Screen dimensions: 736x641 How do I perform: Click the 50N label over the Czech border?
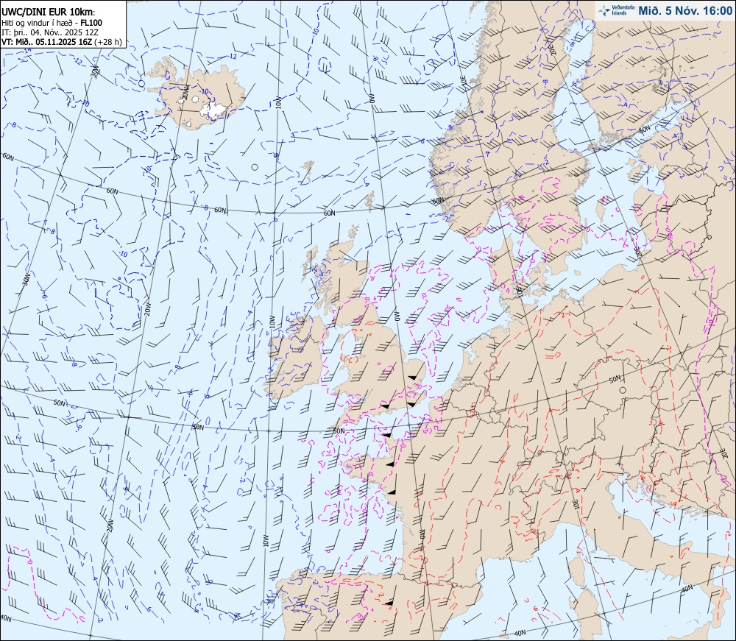pos(615,379)
